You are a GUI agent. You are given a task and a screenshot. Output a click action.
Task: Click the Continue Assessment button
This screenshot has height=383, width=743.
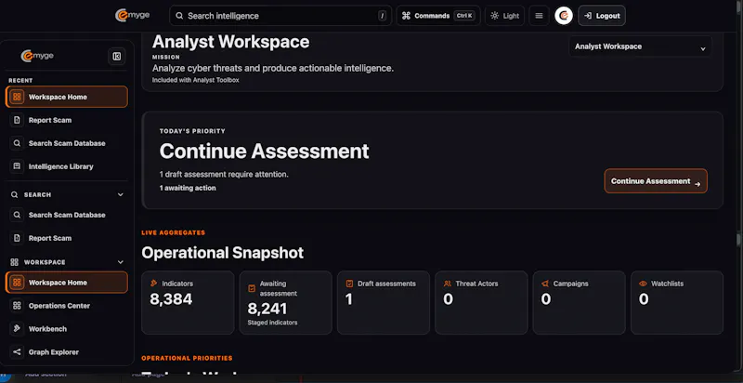pos(656,181)
